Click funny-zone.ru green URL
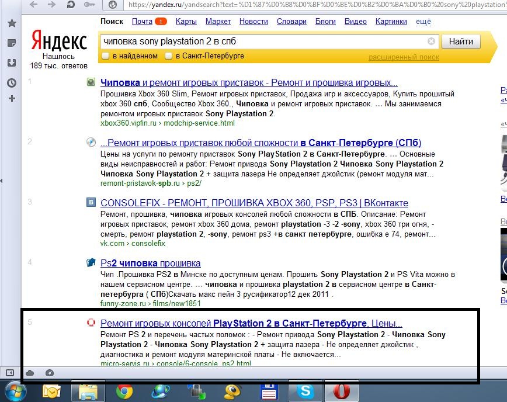The image size is (507, 402). (123, 303)
